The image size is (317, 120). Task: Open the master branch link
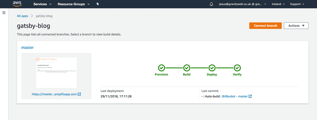27,48
